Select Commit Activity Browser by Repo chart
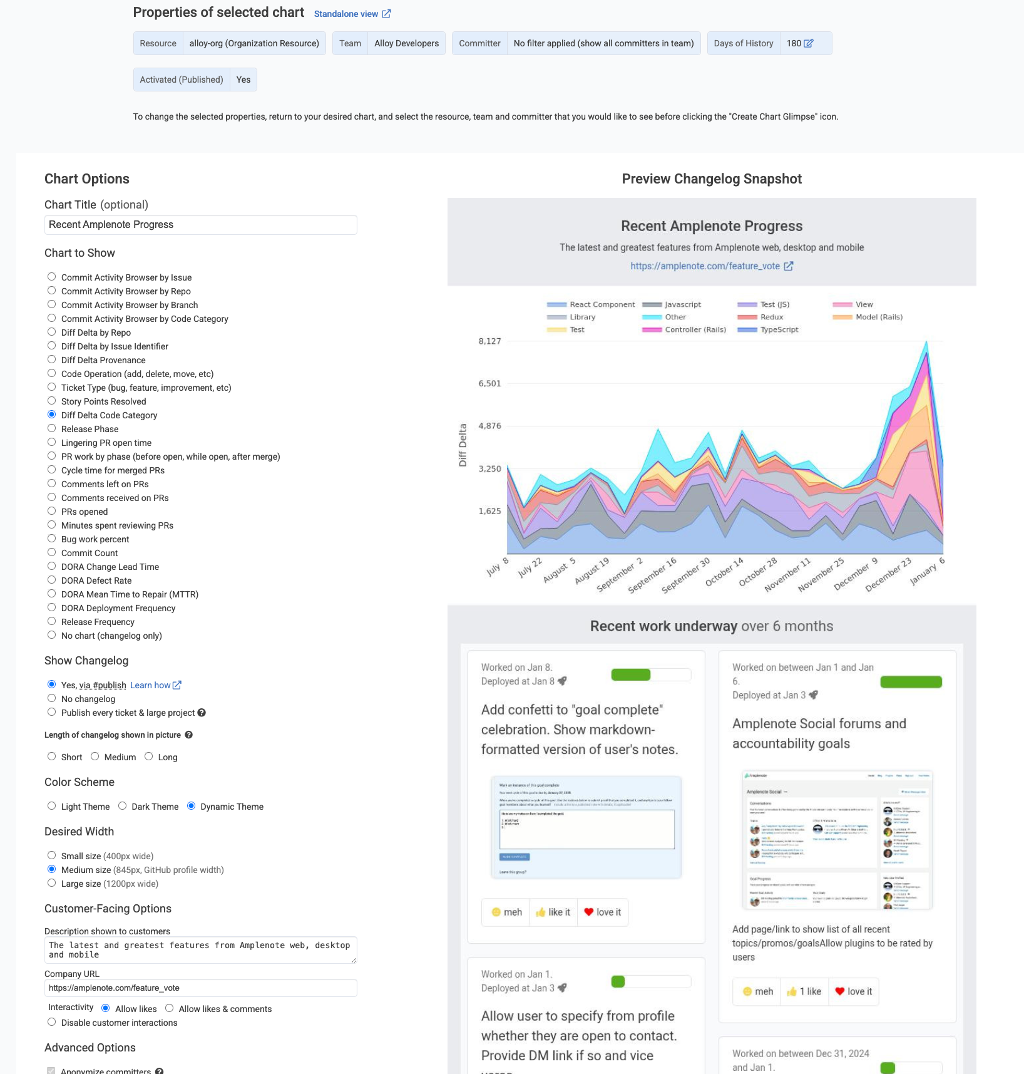This screenshot has height=1074, width=1024. click(x=52, y=291)
